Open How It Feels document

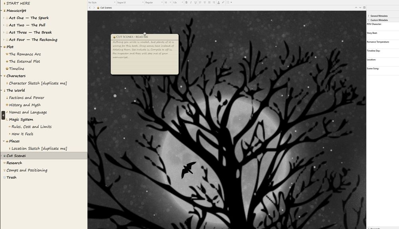22,134
